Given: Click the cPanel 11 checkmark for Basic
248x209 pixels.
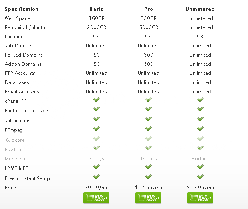Looking at the screenshot, I should pos(97,100).
